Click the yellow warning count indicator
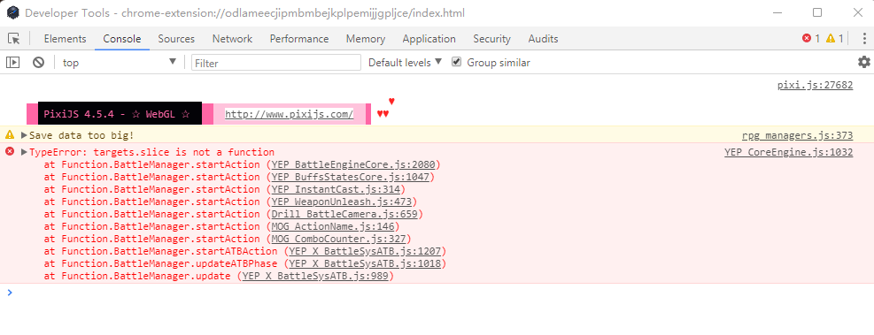Image resolution: width=874 pixels, height=335 pixels. point(834,38)
